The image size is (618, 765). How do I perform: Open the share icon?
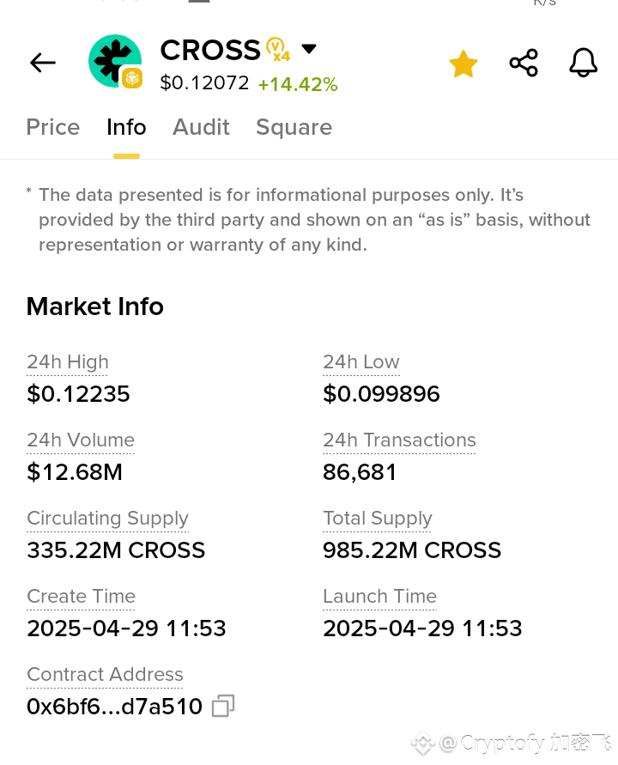pos(524,64)
